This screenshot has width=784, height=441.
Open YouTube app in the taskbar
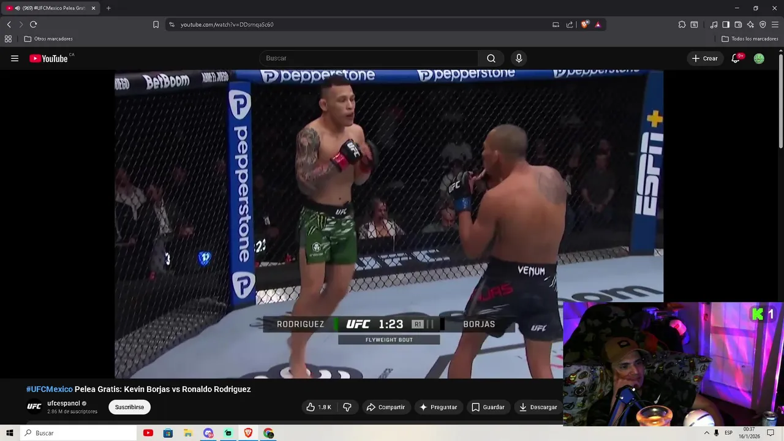[148, 433]
